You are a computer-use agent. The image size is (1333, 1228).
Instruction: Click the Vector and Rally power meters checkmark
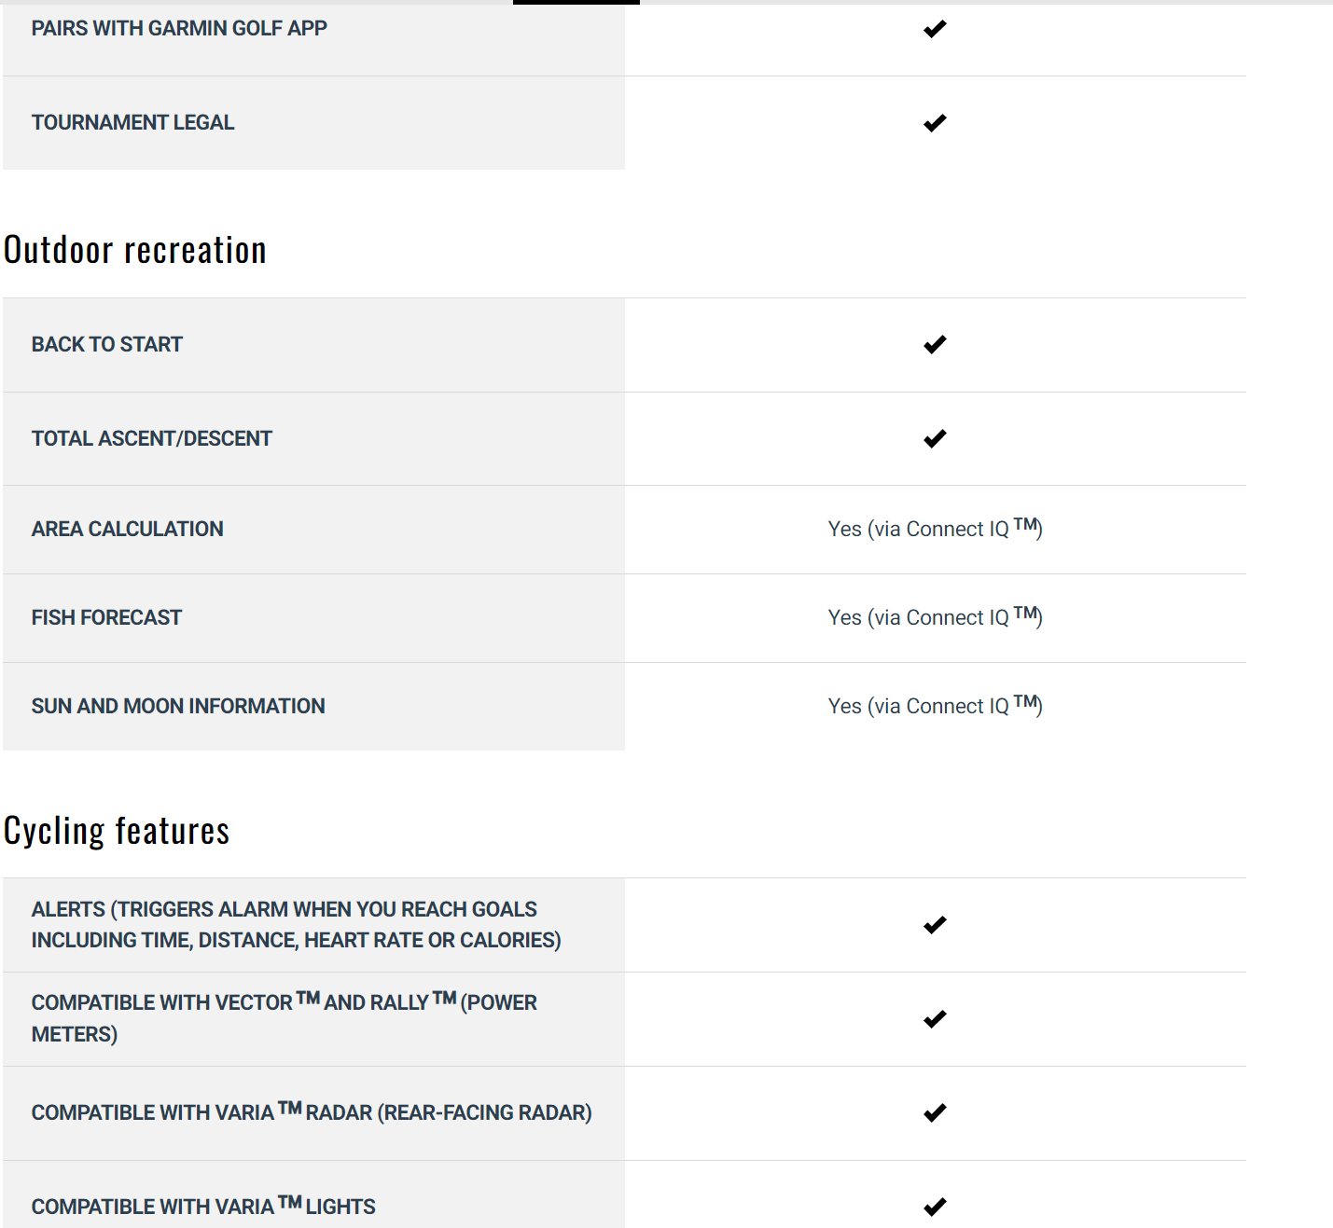pos(935,1019)
